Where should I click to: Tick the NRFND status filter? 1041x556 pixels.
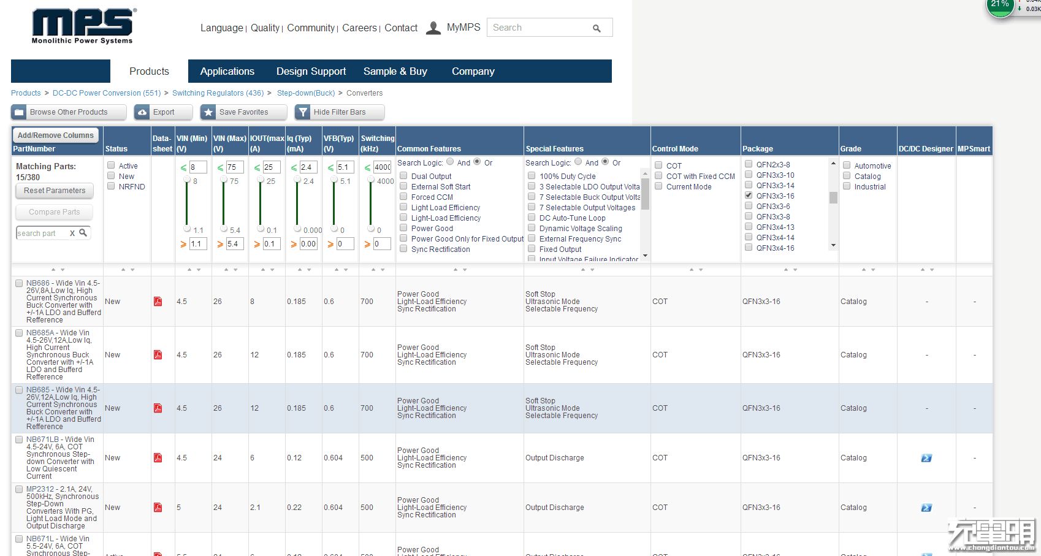coord(111,186)
